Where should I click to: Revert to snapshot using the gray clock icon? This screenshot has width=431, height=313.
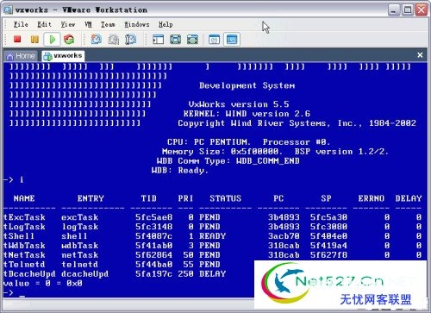pyautogui.click(x=114, y=40)
